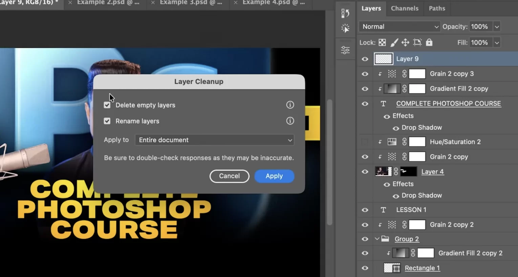Select the Rectangle 1 layer name
Viewport: 518px width, 277px height.
(422, 268)
